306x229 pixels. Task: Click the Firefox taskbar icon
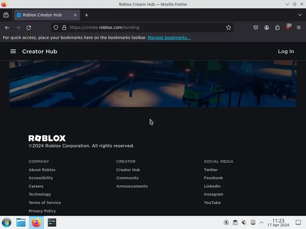[36, 222]
